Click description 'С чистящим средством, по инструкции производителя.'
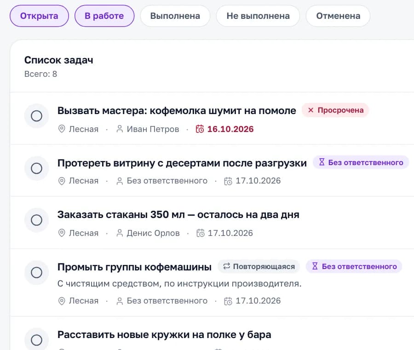This screenshot has height=350, width=414. pyautogui.click(x=179, y=284)
